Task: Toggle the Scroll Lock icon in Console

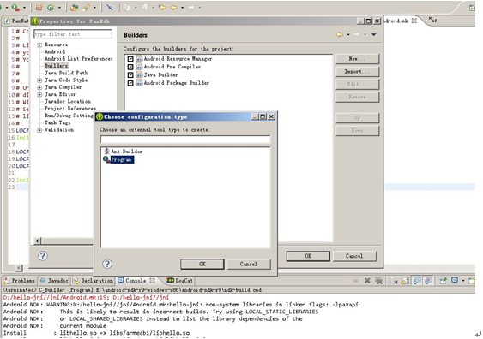Action: coord(406,280)
